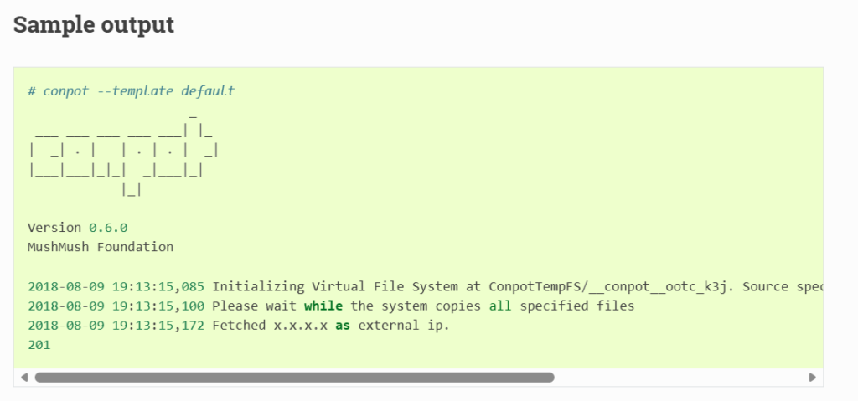This screenshot has height=401, width=858.
Task: Click the right scroll arrow of code block
Action: click(812, 377)
